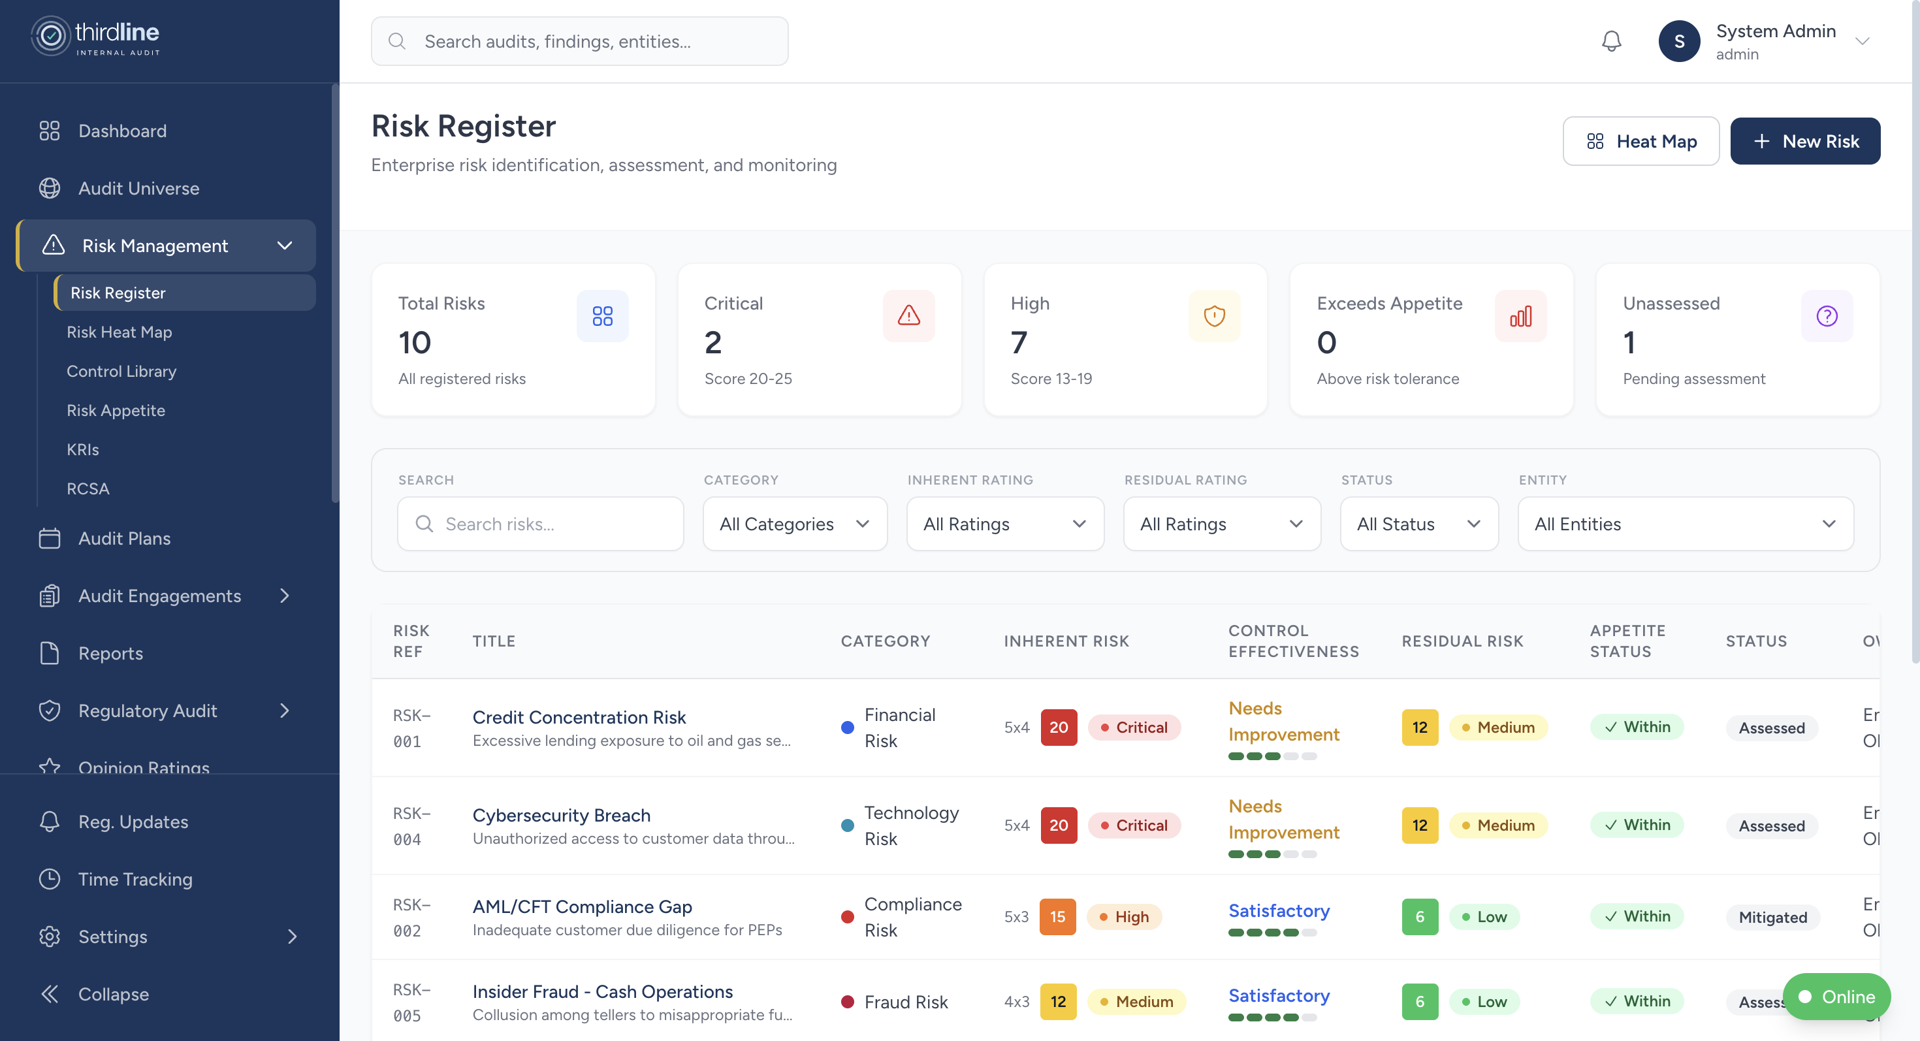Open the Risk Heat Map page

click(120, 332)
